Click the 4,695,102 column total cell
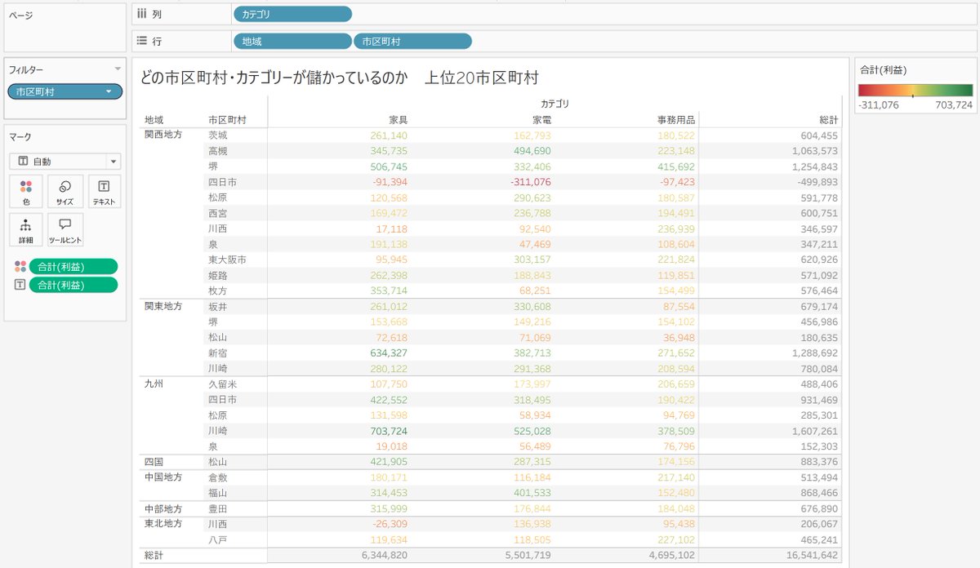The image size is (980, 568). click(x=671, y=555)
